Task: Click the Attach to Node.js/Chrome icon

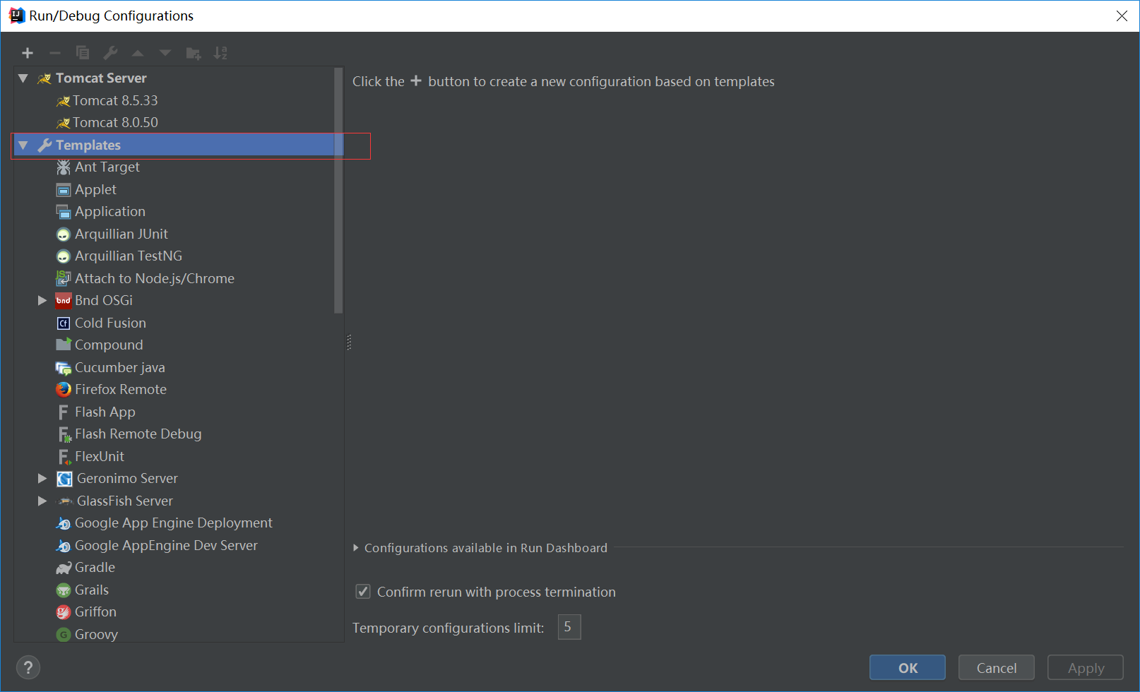Action: (x=64, y=278)
